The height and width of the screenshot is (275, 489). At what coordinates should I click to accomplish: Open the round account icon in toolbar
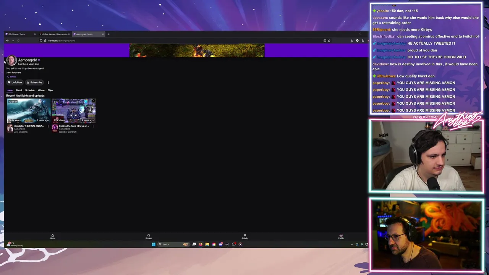pyautogui.click(x=357, y=40)
